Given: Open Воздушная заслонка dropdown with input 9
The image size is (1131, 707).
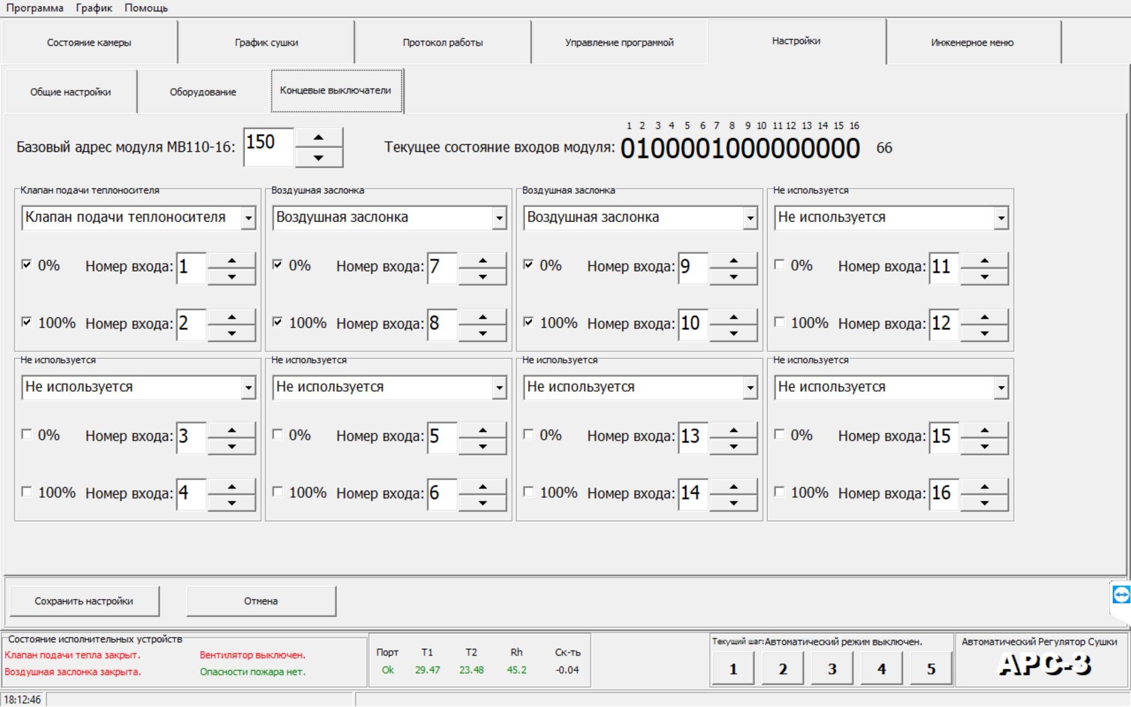Looking at the screenshot, I should click(x=750, y=218).
